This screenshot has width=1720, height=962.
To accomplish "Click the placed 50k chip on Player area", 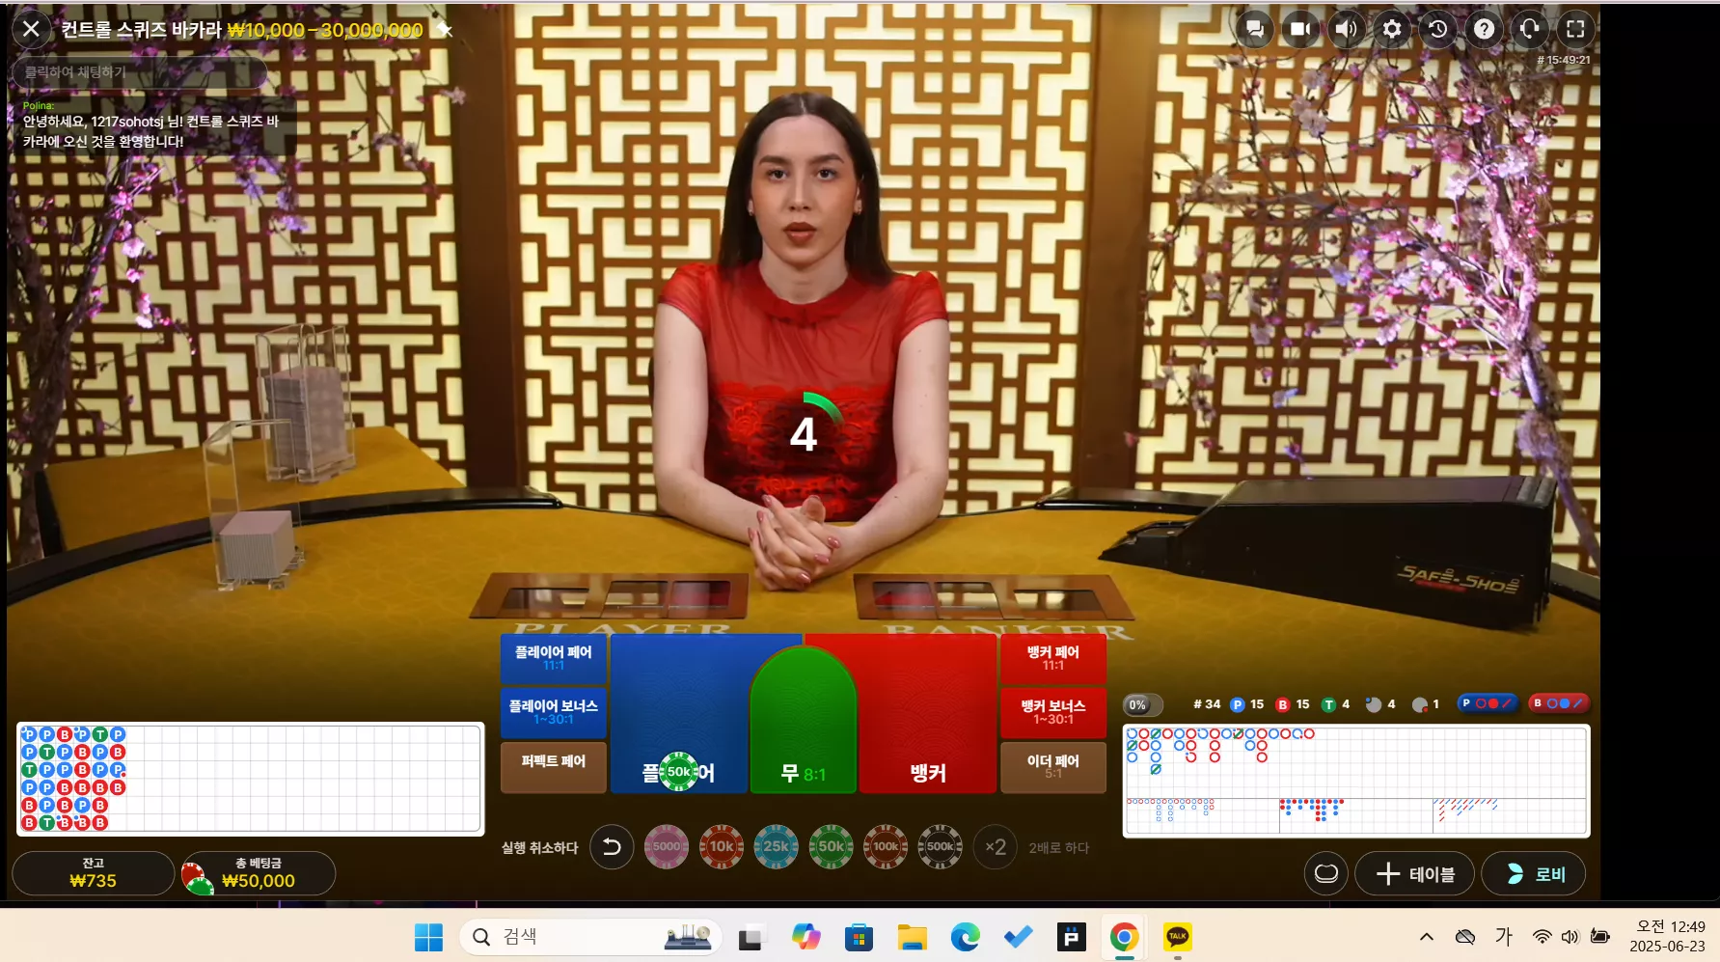I will pos(679,772).
